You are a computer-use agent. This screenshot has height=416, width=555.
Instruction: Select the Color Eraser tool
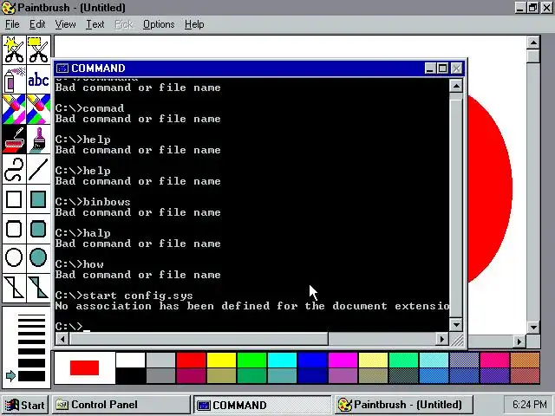[14, 109]
